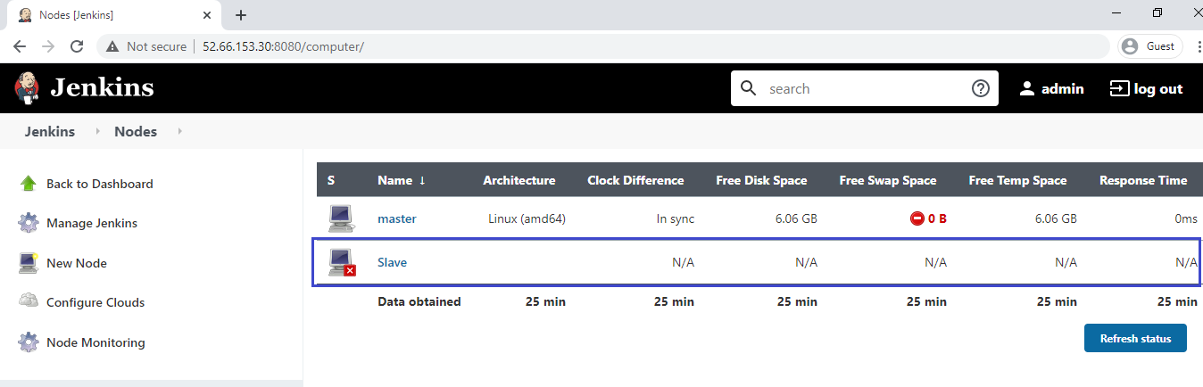Image resolution: width=1203 pixels, height=387 pixels.
Task: Open Configure Clouds in the sidebar
Action: point(95,302)
